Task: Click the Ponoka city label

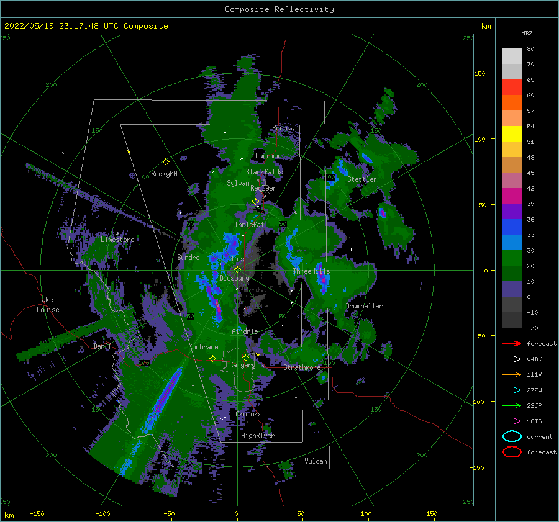Action: (283, 128)
